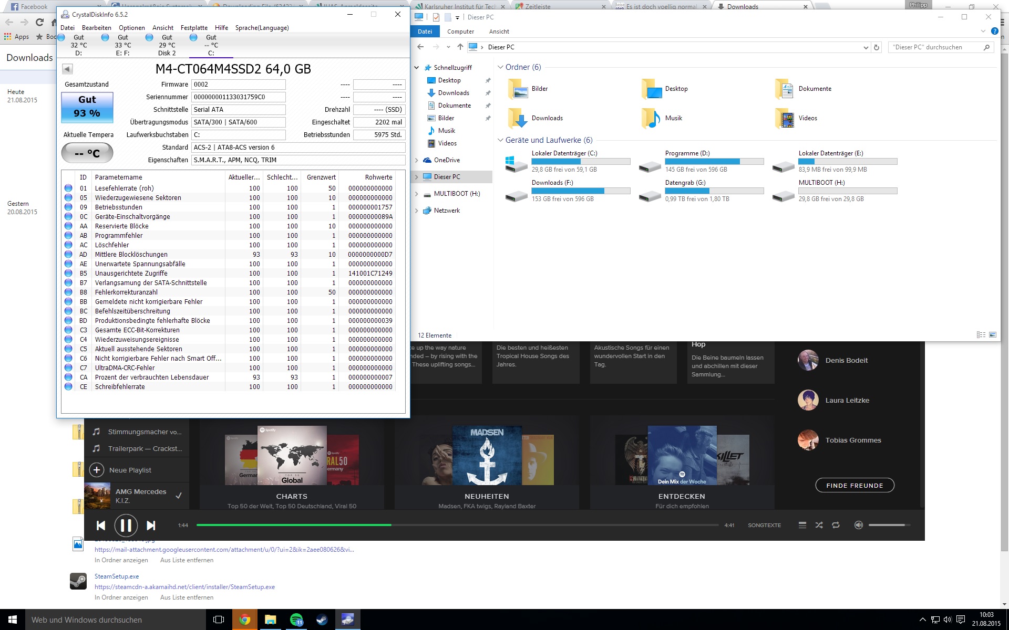Click the Steam icon in the taskbar
The height and width of the screenshot is (630, 1009).
322,619
